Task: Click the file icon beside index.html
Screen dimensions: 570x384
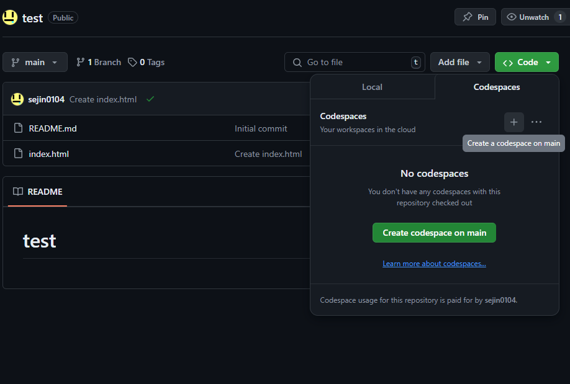Action: point(18,153)
